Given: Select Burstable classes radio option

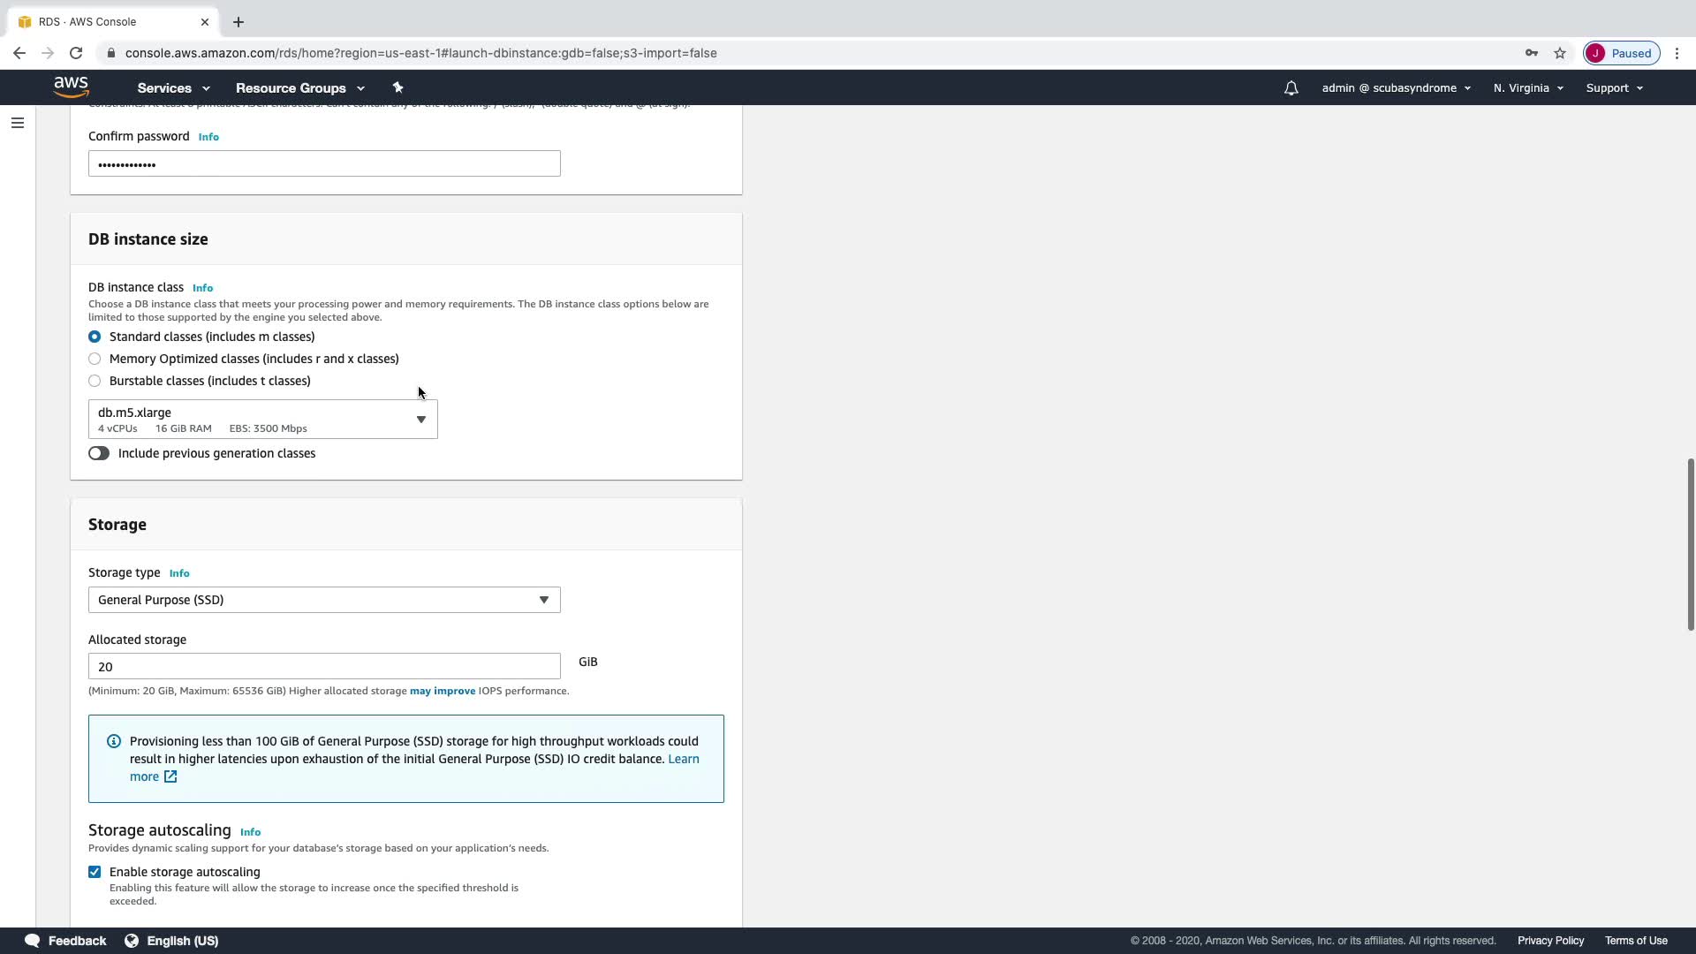Looking at the screenshot, I should coord(95,381).
